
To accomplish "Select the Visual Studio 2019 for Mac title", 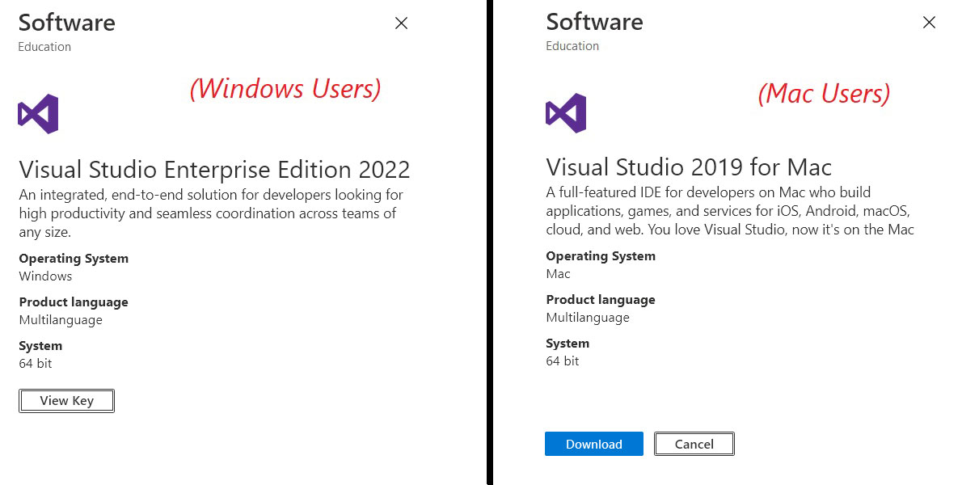I will (688, 167).
